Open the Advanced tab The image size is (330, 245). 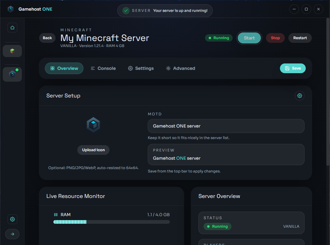pos(180,68)
